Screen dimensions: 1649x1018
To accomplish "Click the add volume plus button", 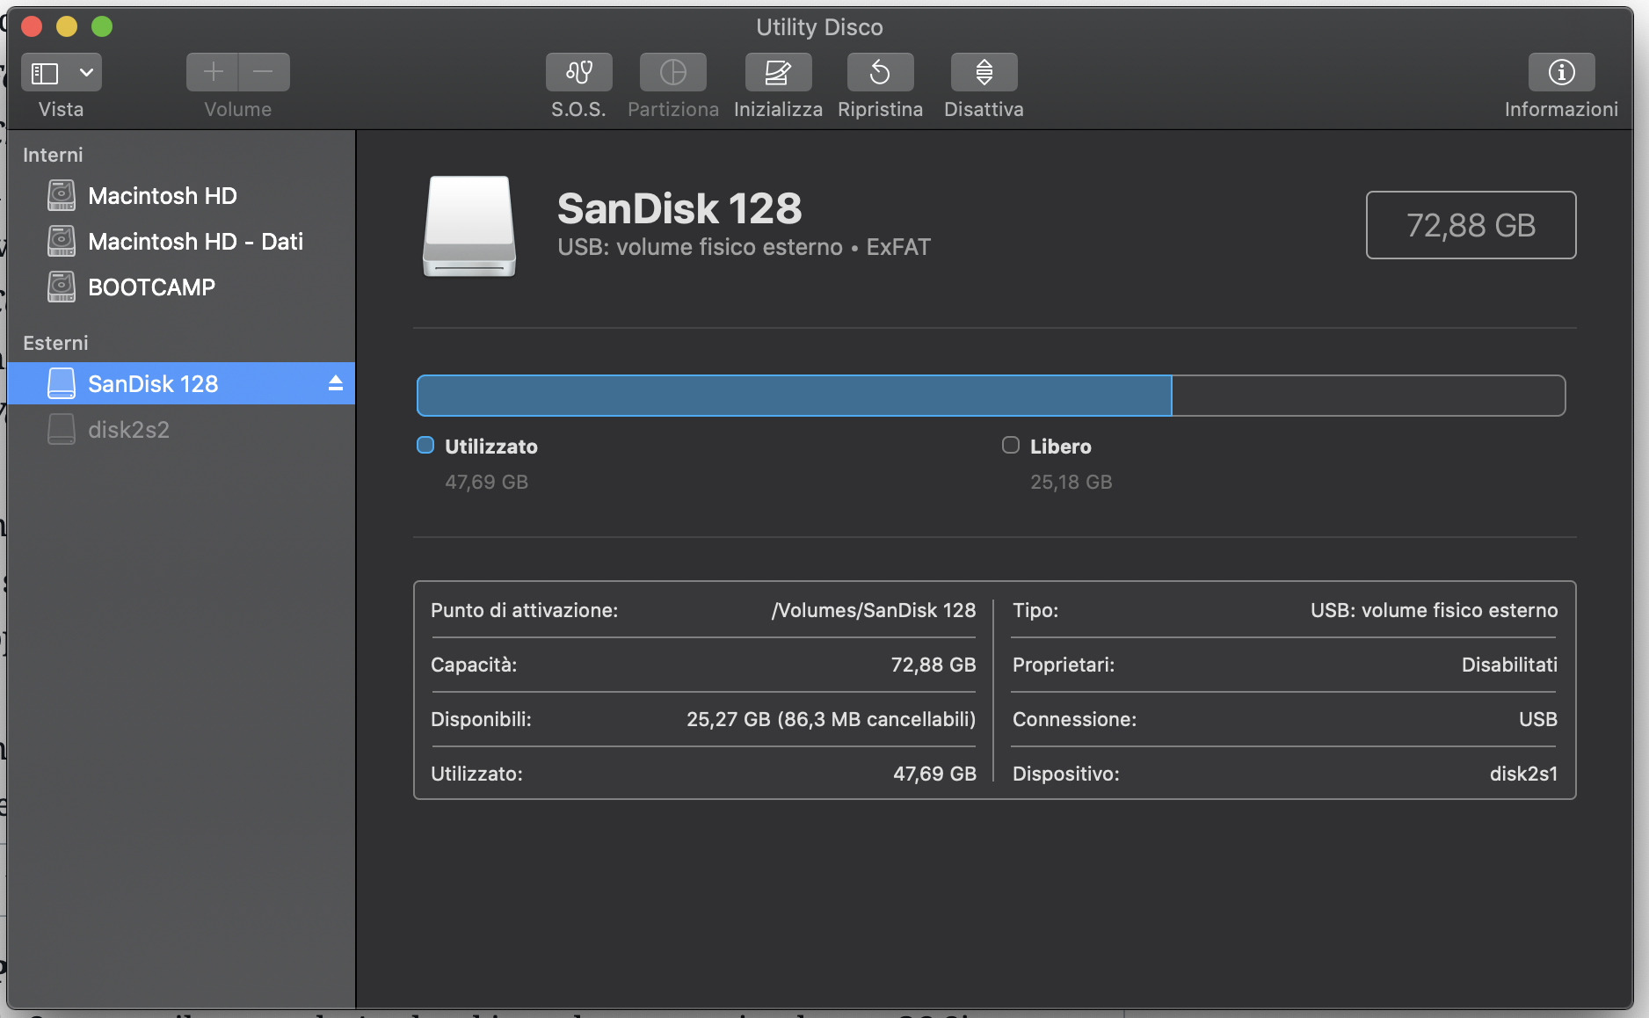I will click(x=213, y=72).
